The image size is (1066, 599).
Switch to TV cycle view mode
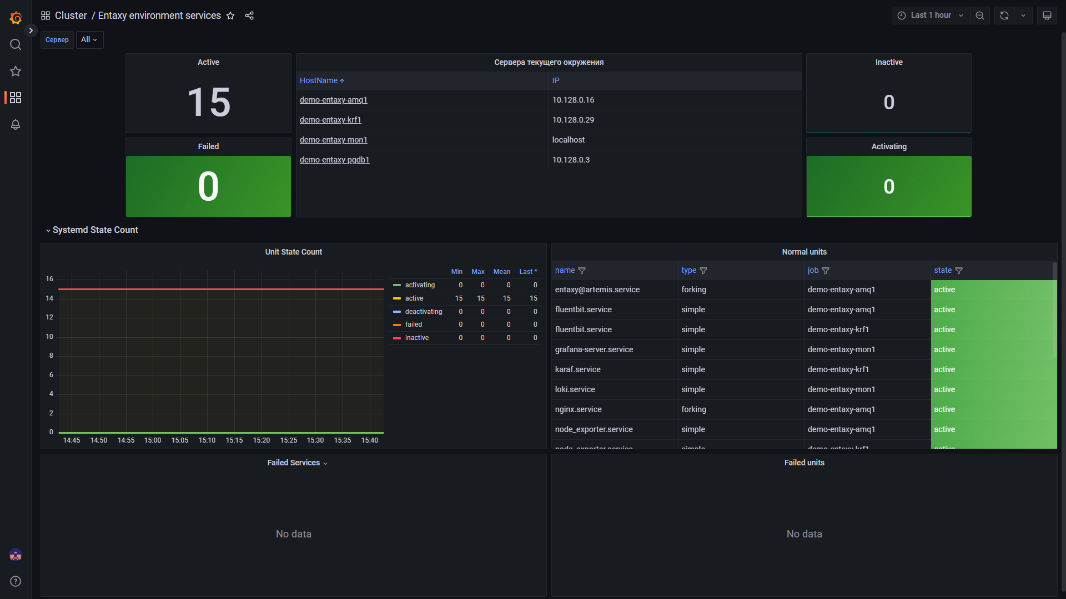(1047, 16)
